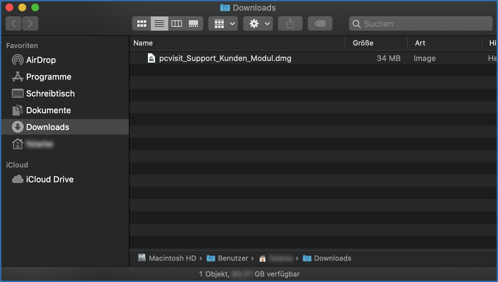Open the action gear menu
The image size is (498, 282).
[x=258, y=23]
